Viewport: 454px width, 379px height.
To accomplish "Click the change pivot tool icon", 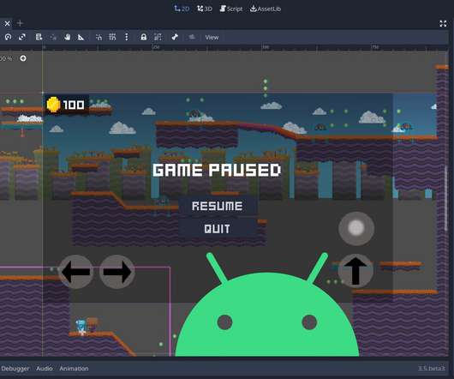I will [x=53, y=37].
